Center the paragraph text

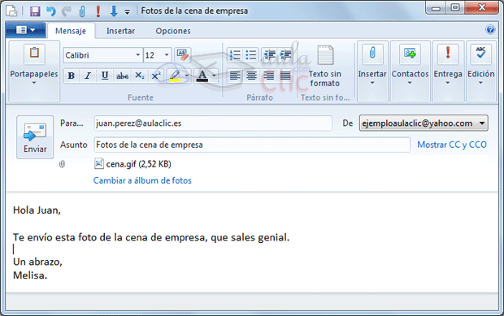(x=251, y=76)
